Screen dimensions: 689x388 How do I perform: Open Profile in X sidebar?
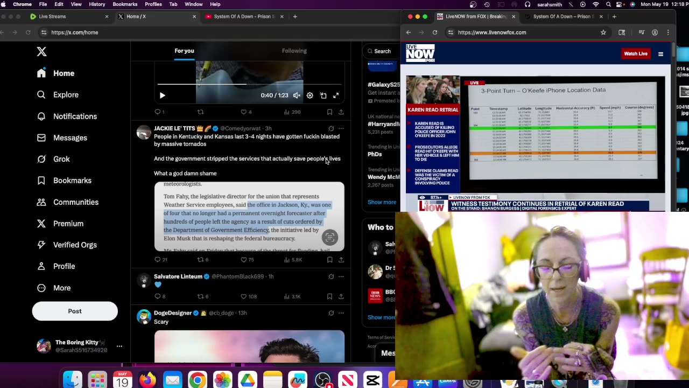[x=55, y=266]
